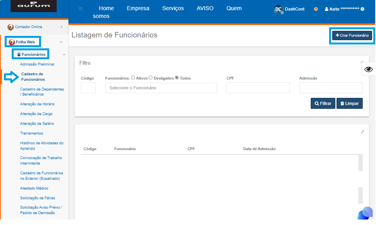
Task: Click the wrench icon above the table
Action: pyautogui.click(x=362, y=132)
